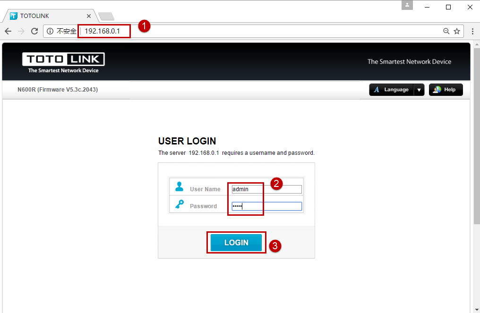This screenshot has width=480, height=313.
Task: Click the user profile icon in title bar
Action: click(407, 5)
